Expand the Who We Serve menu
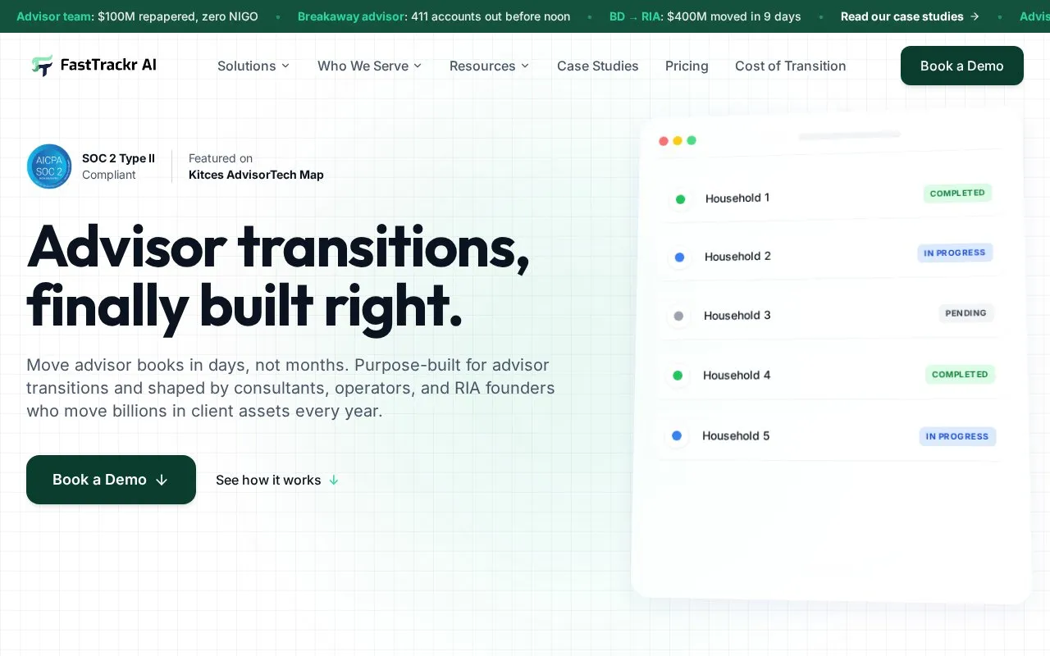This screenshot has height=656, width=1050. (x=370, y=66)
